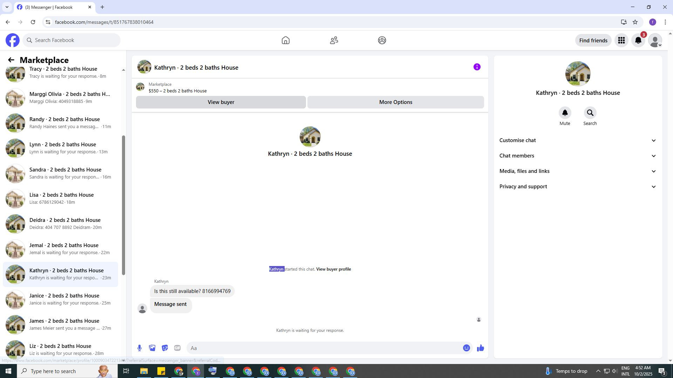Mute this Kathryn conversation
Image resolution: width=673 pixels, height=378 pixels.
565,113
